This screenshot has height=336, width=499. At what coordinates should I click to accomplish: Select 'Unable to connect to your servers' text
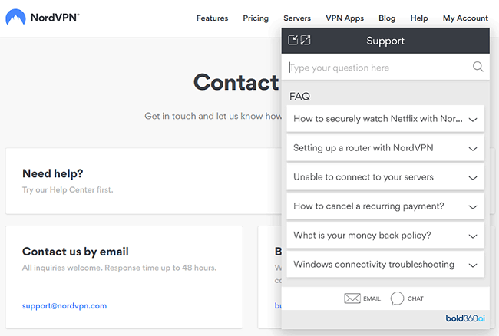(363, 177)
